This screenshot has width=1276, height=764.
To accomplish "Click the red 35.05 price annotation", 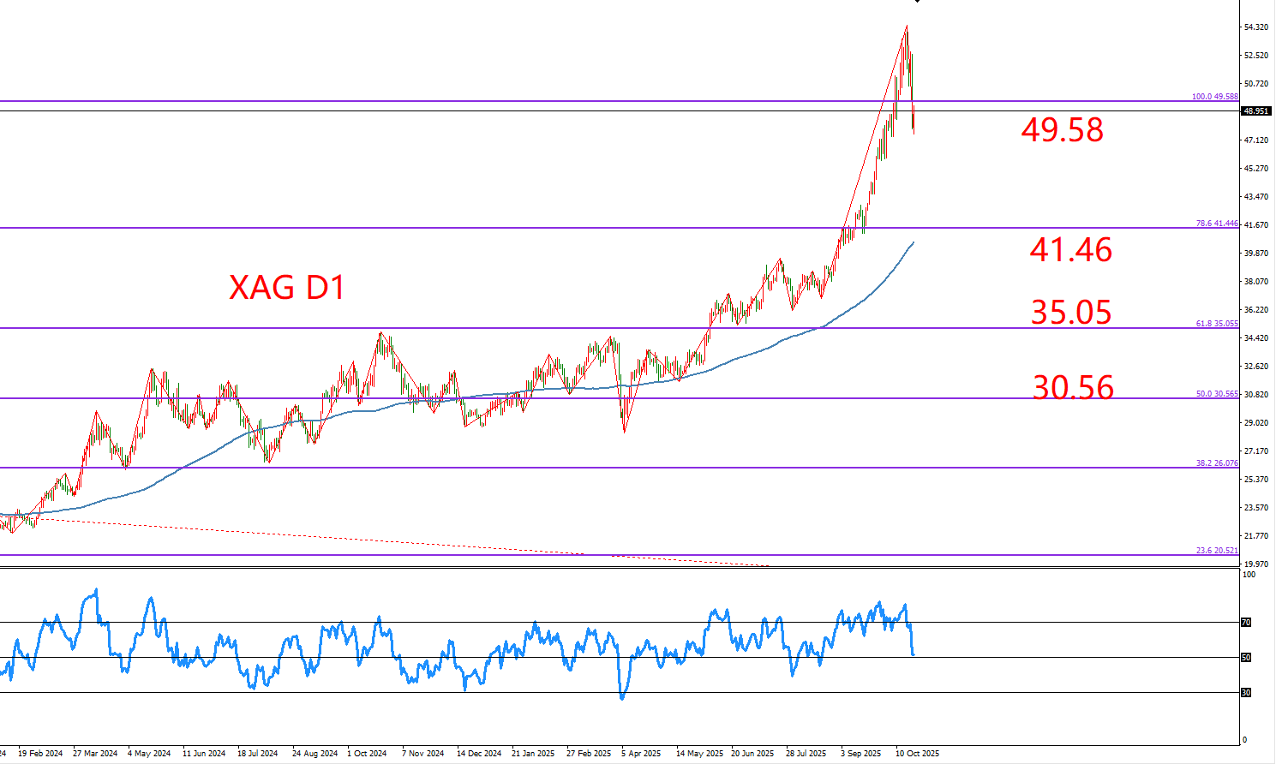I will tap(1070, 313).
